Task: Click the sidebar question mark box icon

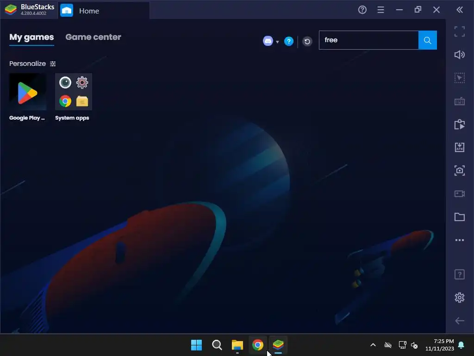Action: 460,274
